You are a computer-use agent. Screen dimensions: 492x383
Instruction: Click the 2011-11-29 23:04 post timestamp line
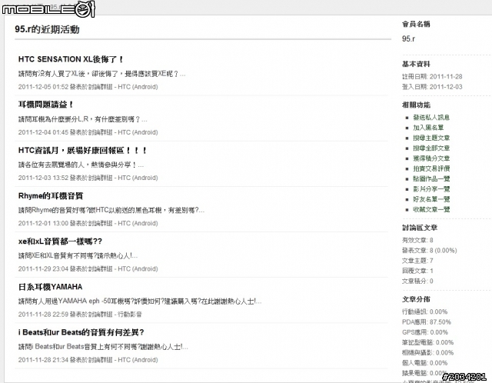click(88, 269)
